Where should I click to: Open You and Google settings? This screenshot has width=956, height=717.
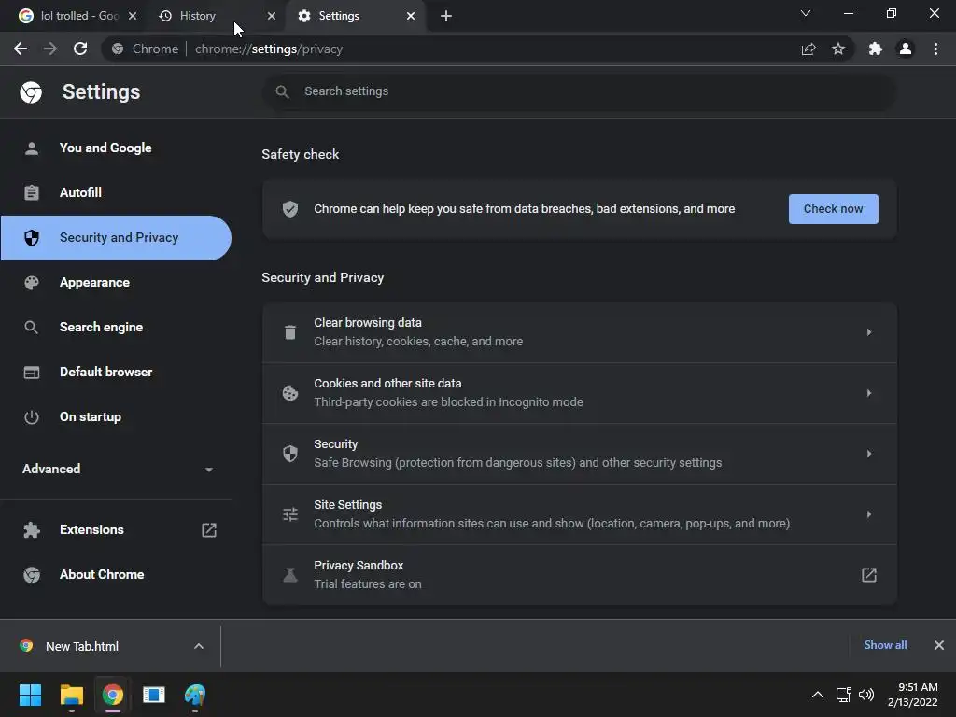116,148
